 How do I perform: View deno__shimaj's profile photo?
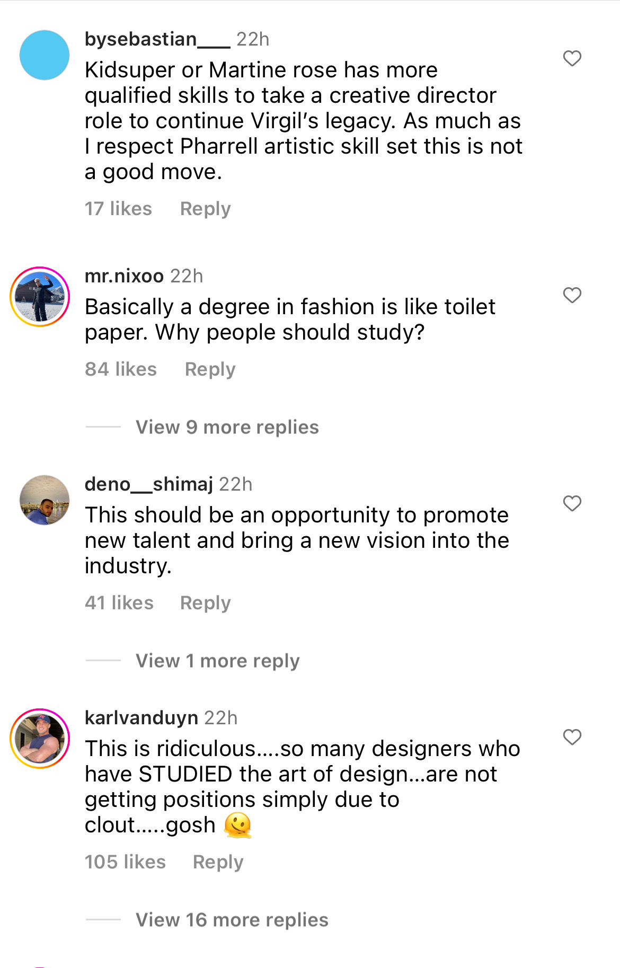(x=45, y=500)
